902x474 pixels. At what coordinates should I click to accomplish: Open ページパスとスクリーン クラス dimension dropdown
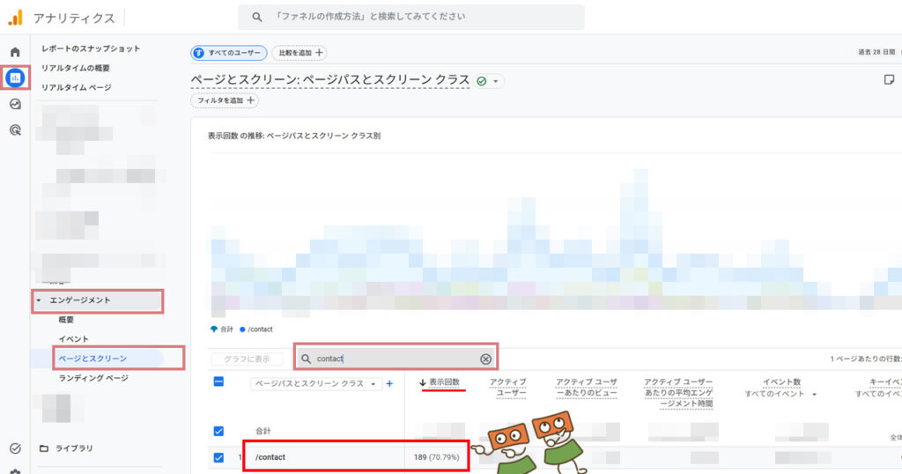(x=316, y=383)
